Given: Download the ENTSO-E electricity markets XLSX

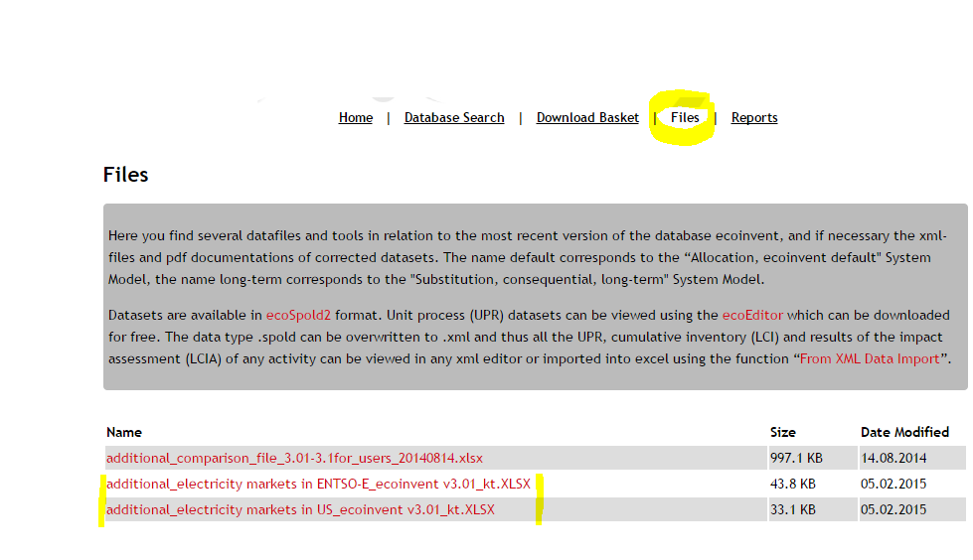Looking at the screenshot, I should (318, 484).
